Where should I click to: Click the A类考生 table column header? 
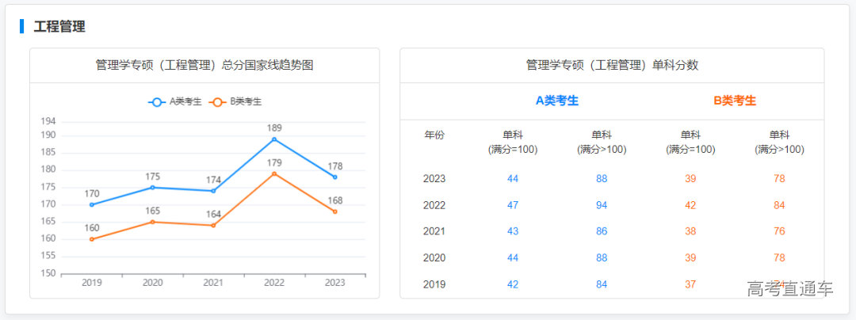(x=557, y=101)
